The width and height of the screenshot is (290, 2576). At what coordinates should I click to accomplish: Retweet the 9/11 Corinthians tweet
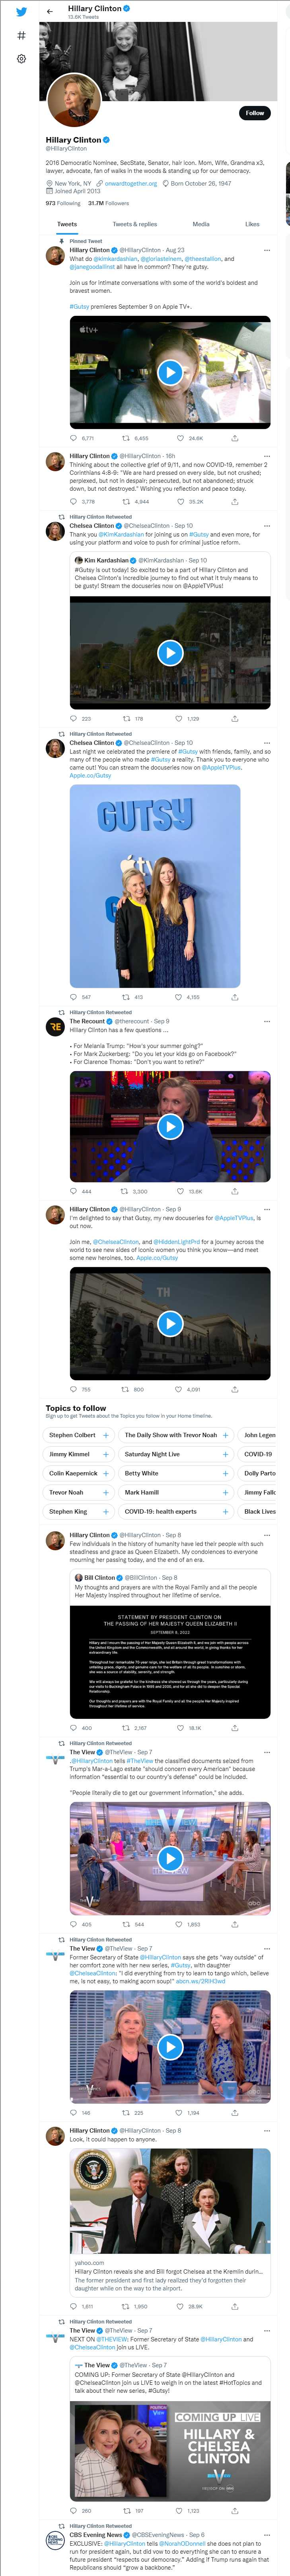[x=126, y=501]
